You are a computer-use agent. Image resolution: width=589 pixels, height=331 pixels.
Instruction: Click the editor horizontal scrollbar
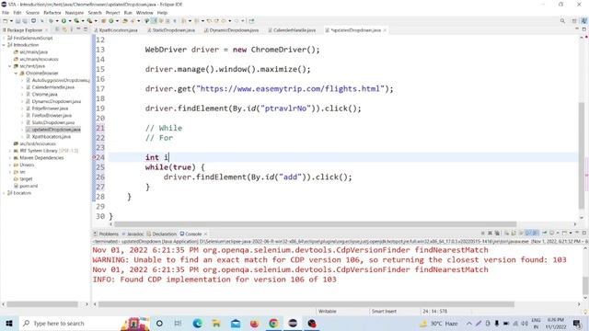(315, 224)
